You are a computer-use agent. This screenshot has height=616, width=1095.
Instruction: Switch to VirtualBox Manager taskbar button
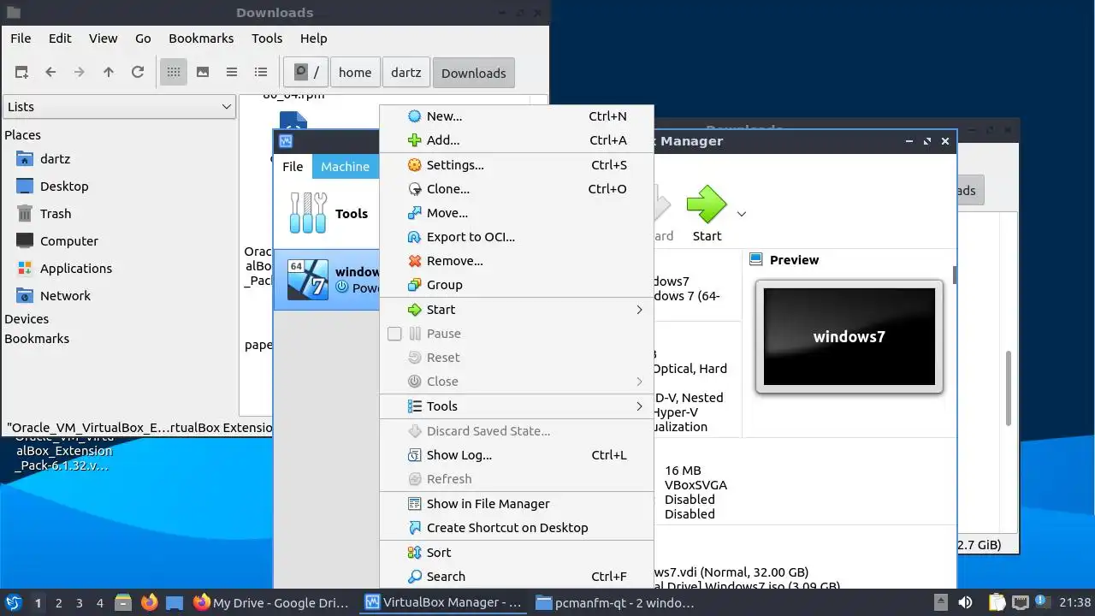coord(443,602)
